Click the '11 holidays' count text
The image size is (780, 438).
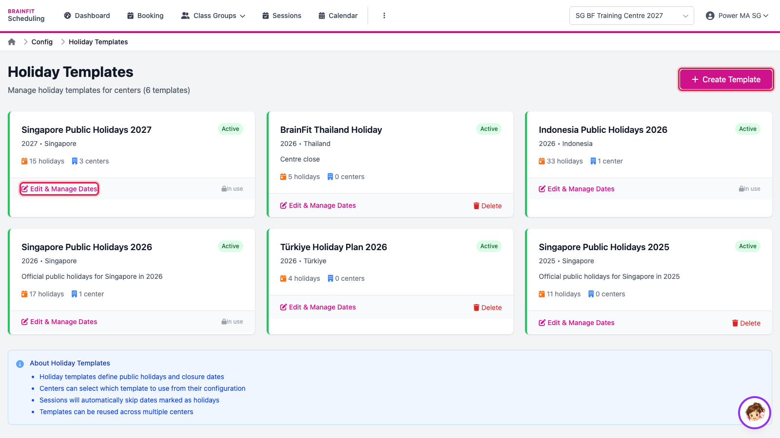[x=564, y=294]
